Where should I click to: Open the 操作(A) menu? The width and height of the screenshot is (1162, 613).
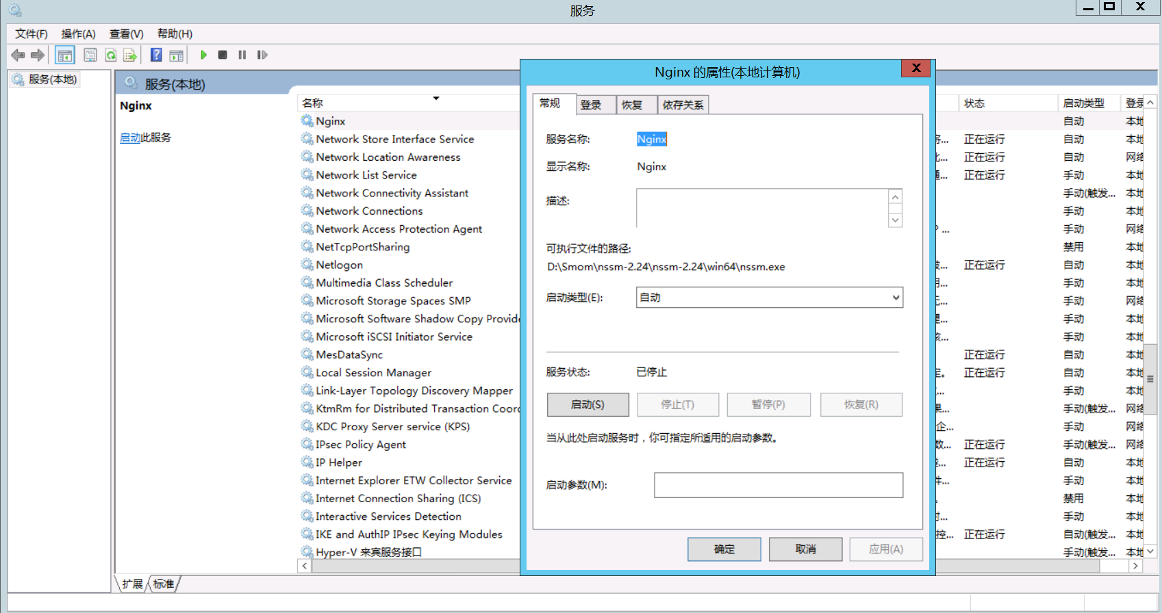(x=79, y=34)
